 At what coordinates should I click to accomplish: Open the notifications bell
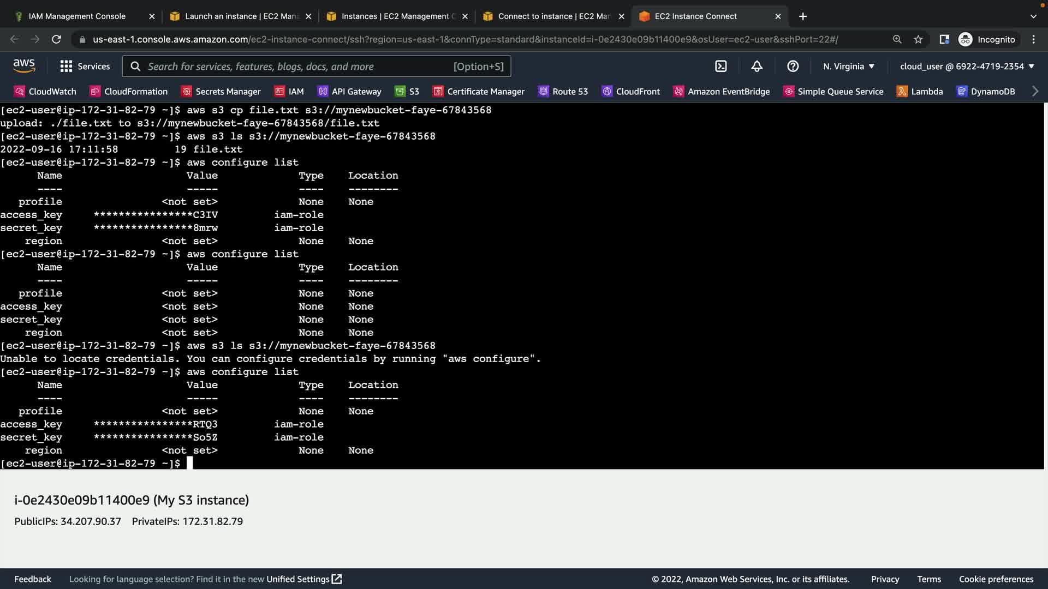click(757, 67)
